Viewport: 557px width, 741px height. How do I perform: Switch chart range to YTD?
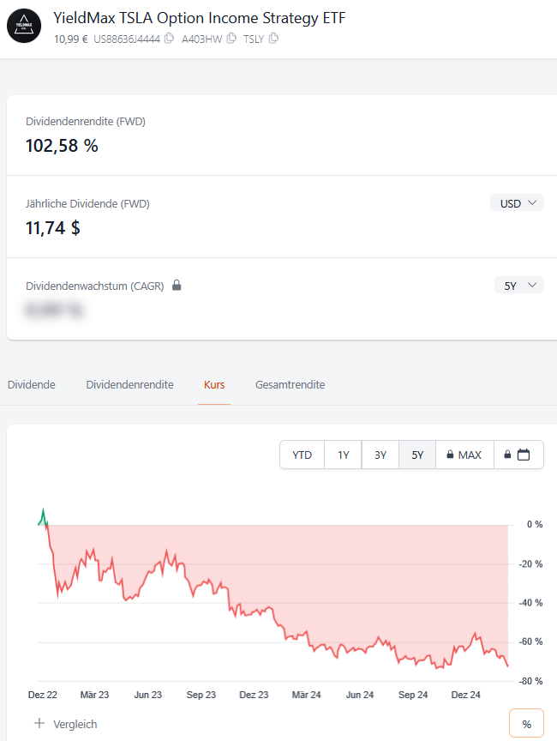tap(302, 455)
